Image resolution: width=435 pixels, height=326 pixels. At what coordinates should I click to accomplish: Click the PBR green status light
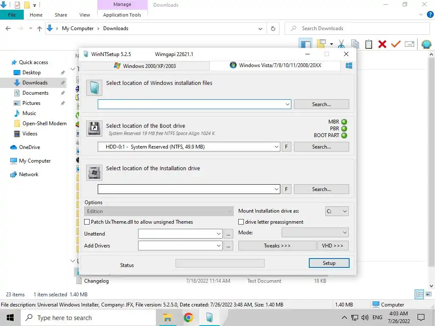coord(344,129)
